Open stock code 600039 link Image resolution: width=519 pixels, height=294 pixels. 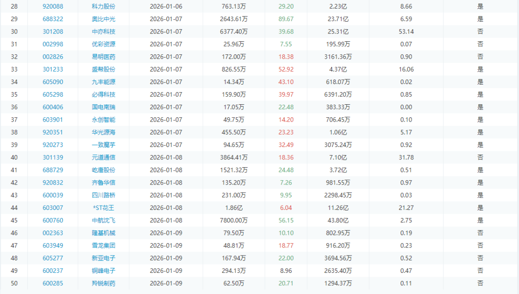53,195
